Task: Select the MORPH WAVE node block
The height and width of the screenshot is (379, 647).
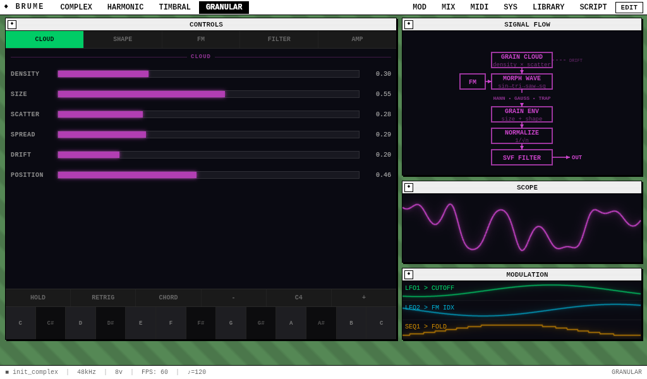Action: [521, 81]
